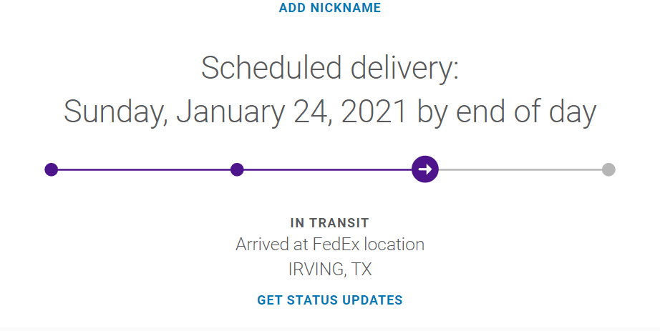Click the IN TRANSIT status label
660x331 pixels.
pos(330,223)
